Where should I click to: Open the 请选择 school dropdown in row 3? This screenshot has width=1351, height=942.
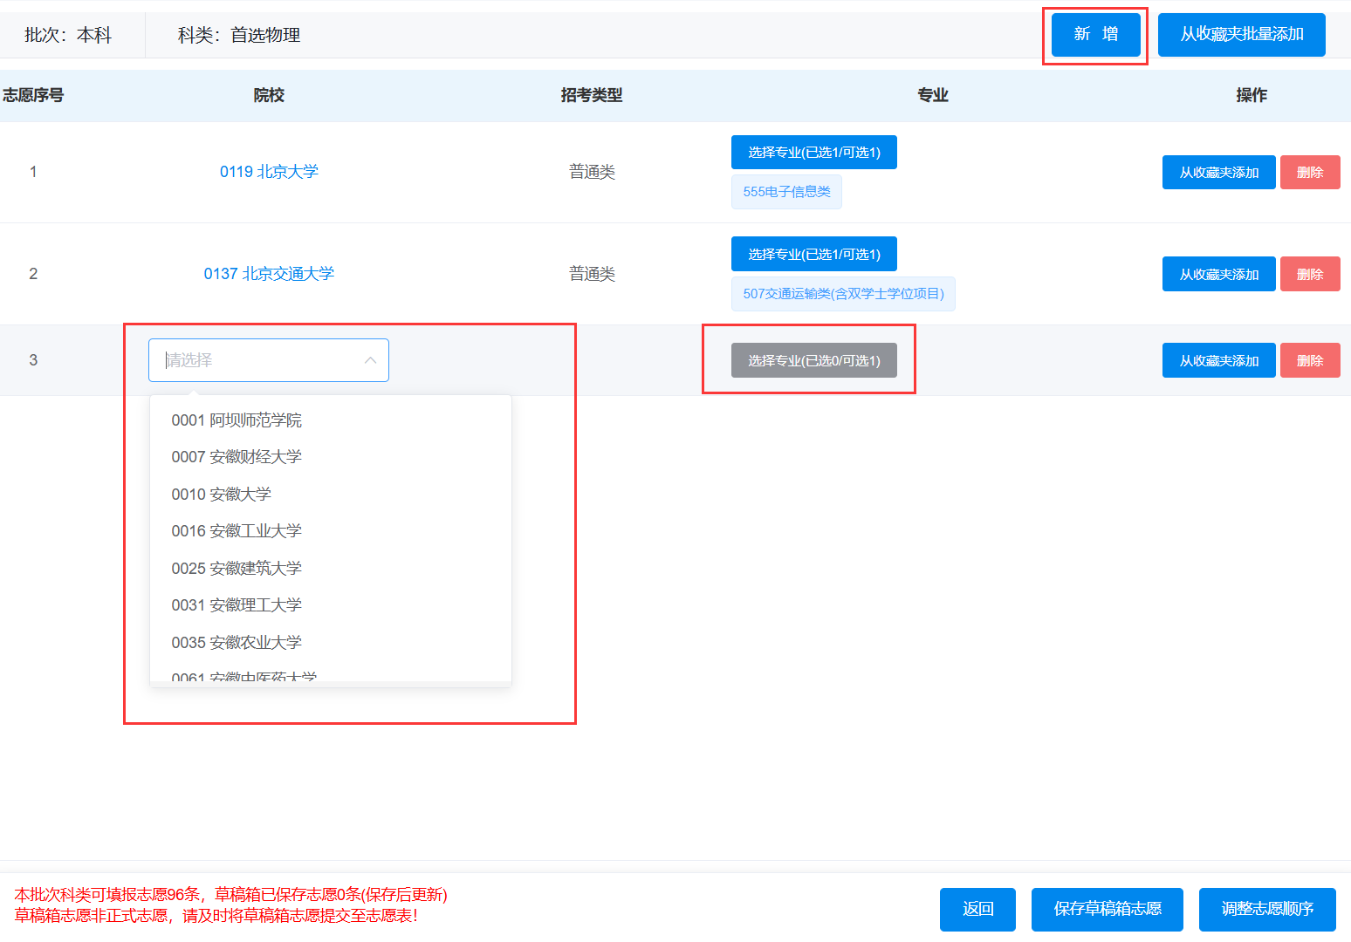[x=258, y=360]
